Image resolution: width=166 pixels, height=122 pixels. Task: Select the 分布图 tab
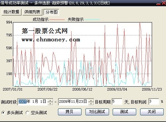pyautogui.click(x=51, y=12)
